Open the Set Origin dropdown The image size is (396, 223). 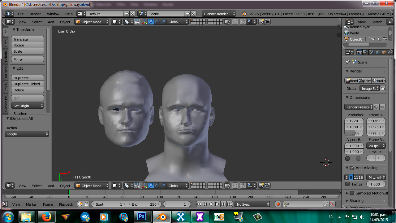[28, 106]
